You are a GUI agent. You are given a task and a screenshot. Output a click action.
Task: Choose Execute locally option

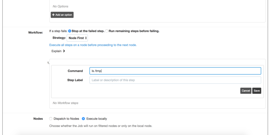point(83,119)
